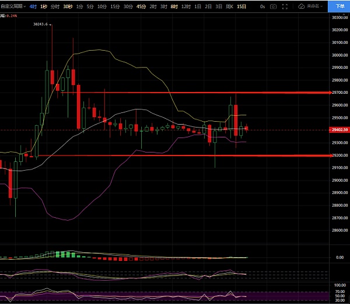The height and width of the screenshot is (304, 350).
Task: Choose the 1日 daily timeframe
Action: tap(198, 6)
